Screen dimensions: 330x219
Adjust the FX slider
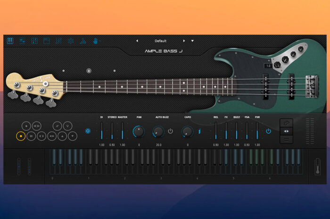226,131
